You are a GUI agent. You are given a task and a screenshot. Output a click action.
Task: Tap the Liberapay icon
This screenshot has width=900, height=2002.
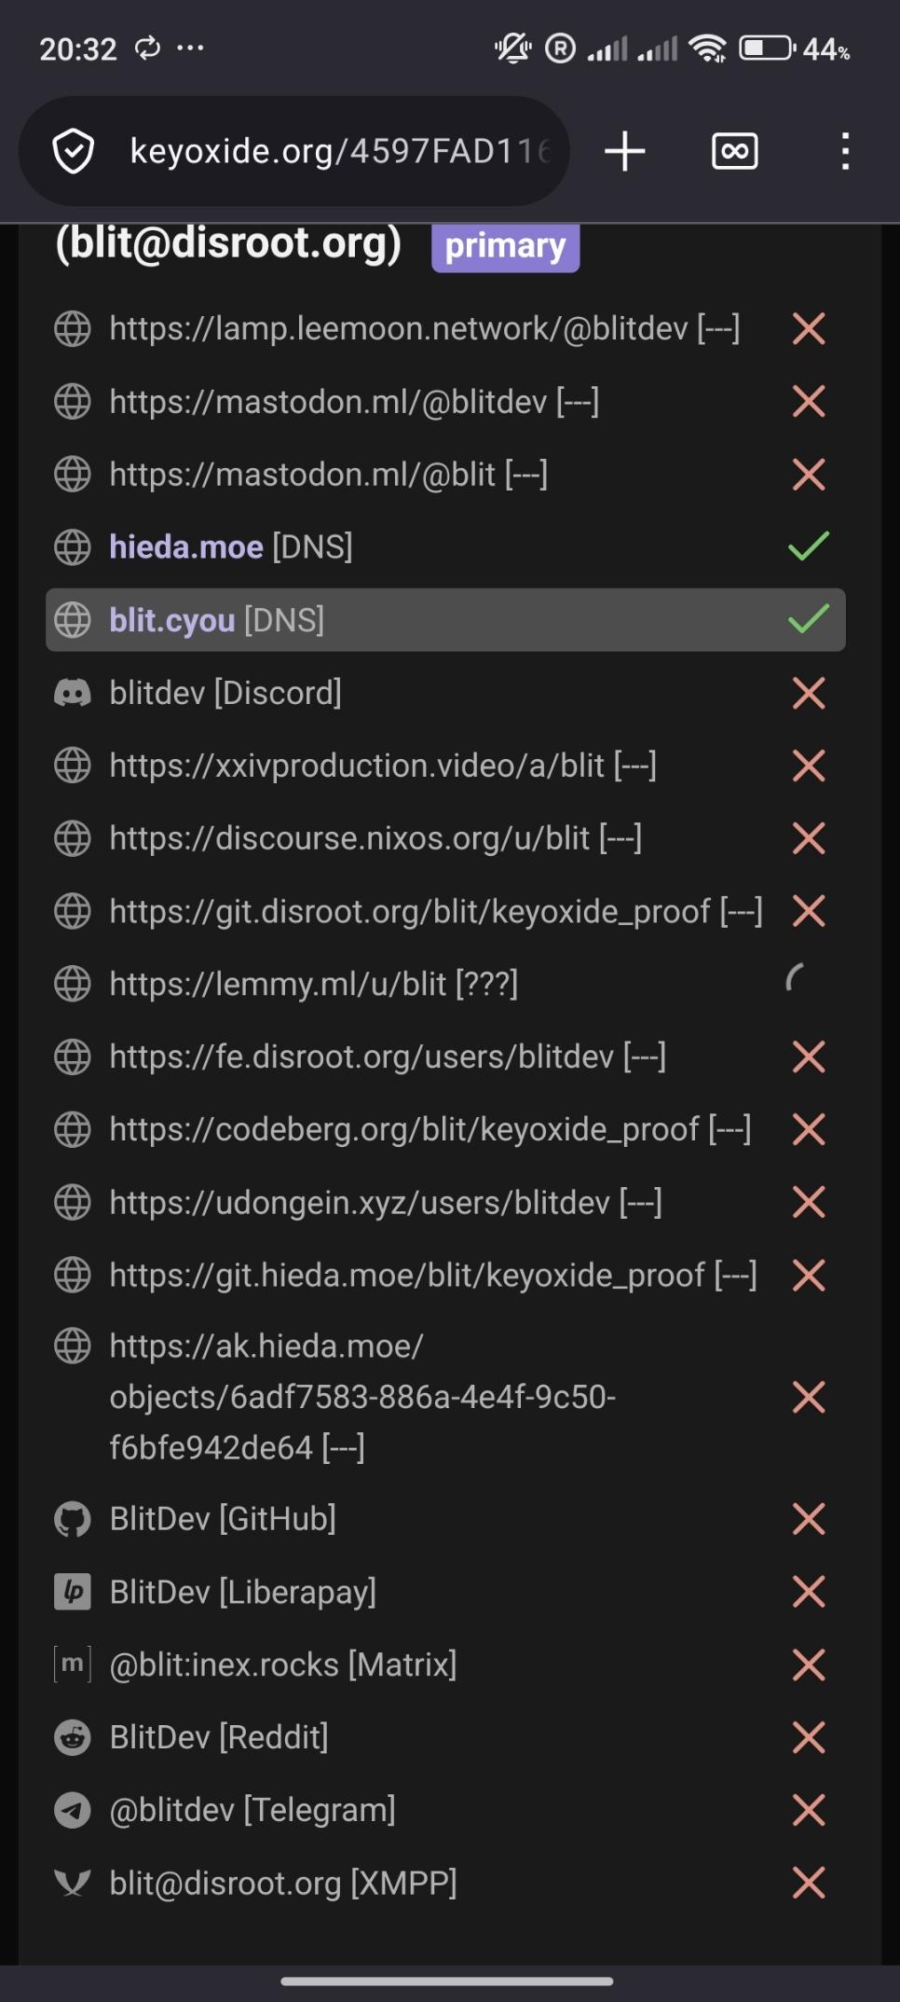pyautogui.click(x=73, y=1592)
